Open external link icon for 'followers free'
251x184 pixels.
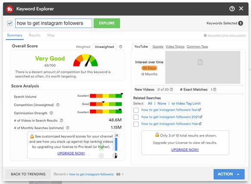coord(200,124)
